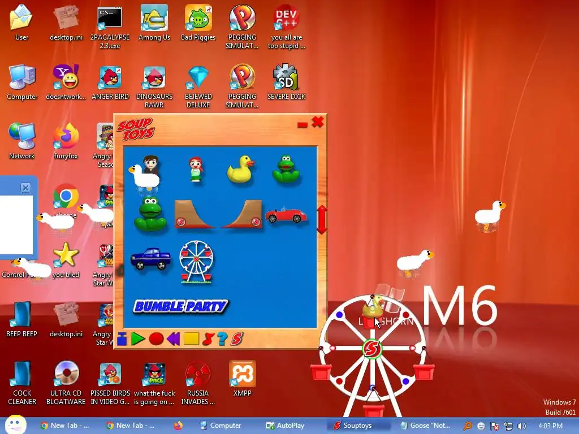This screenshot has height=434, width=579.
Task: Click the 4:03 PM taskbar clock
Action: pyautogui.click(x=551, y=426)
